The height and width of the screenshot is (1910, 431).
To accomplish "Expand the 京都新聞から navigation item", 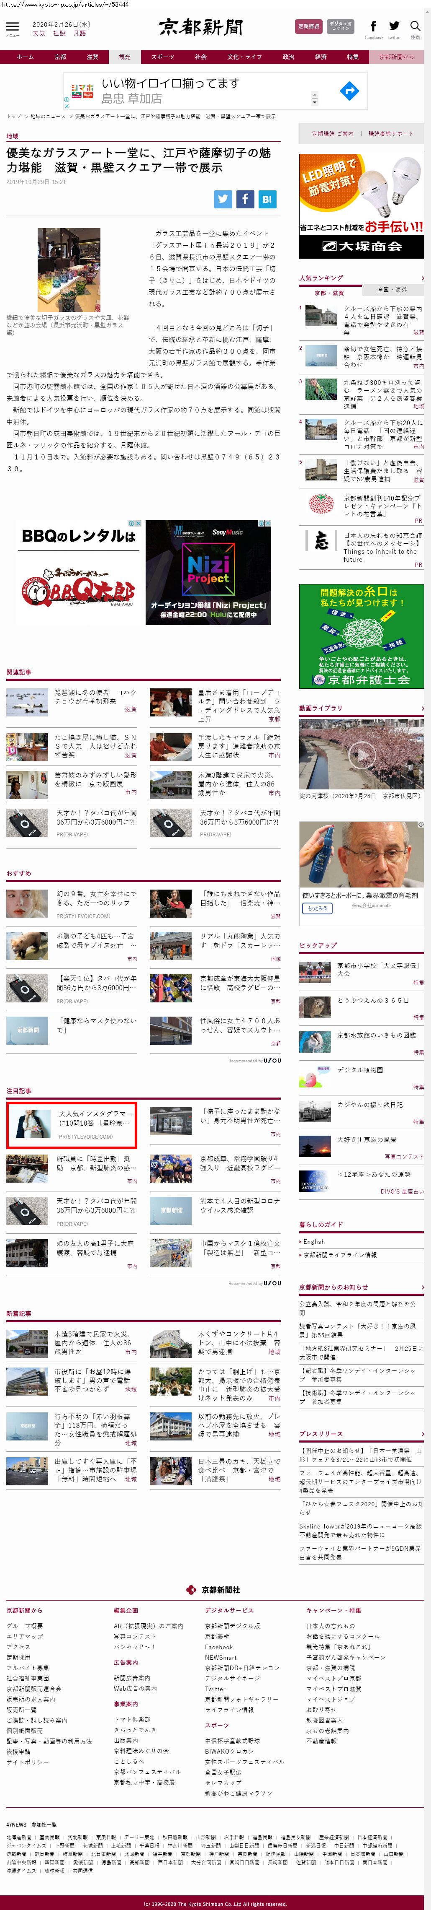I will (x=397, y=57).
